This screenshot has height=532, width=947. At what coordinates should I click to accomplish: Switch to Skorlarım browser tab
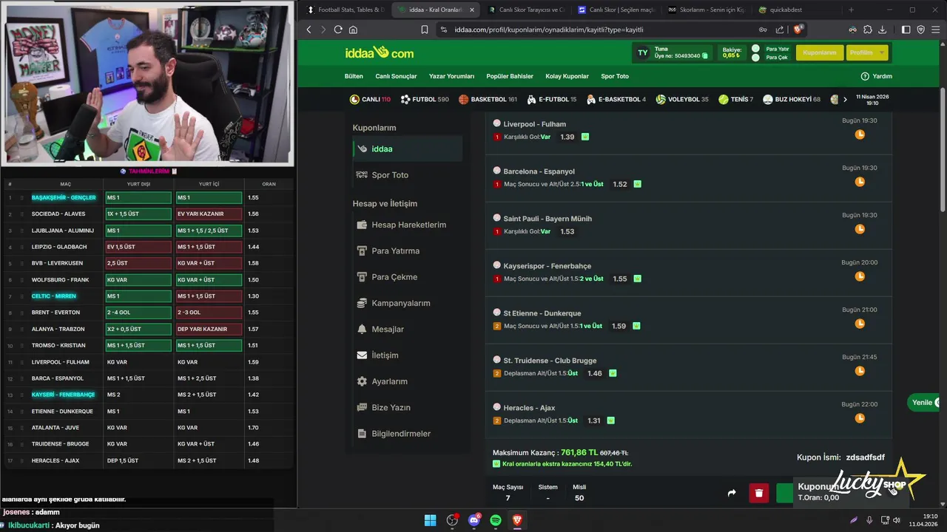point(706,10)
